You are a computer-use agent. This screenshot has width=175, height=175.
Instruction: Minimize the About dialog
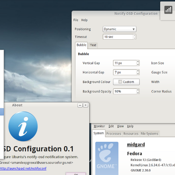[80, 105]
